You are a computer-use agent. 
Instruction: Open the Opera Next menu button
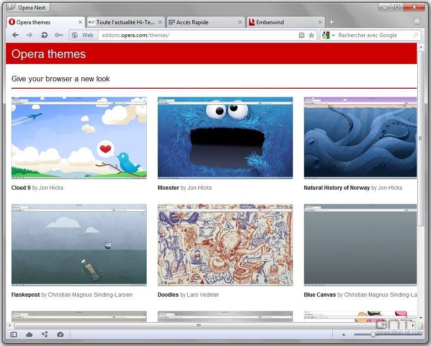[x=28, y=7]
